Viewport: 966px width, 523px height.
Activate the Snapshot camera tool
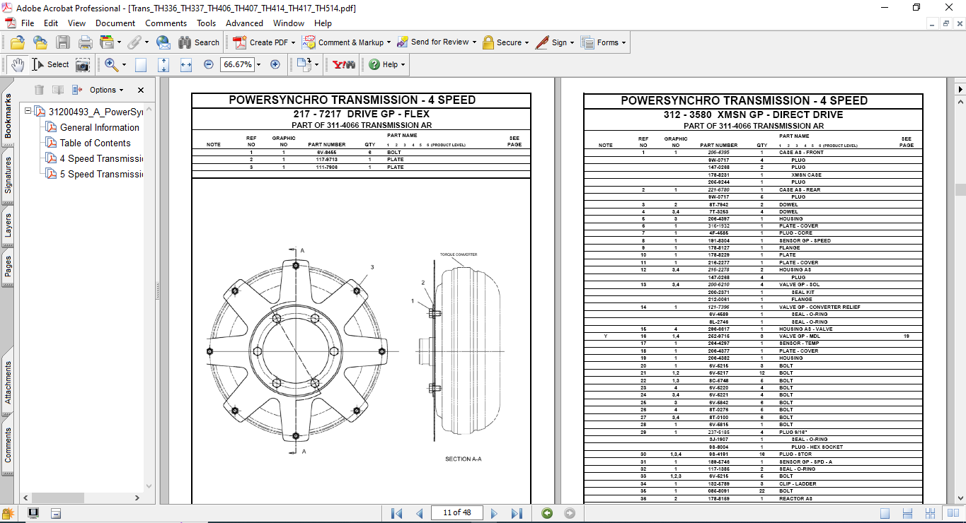(x=83, y=64)
